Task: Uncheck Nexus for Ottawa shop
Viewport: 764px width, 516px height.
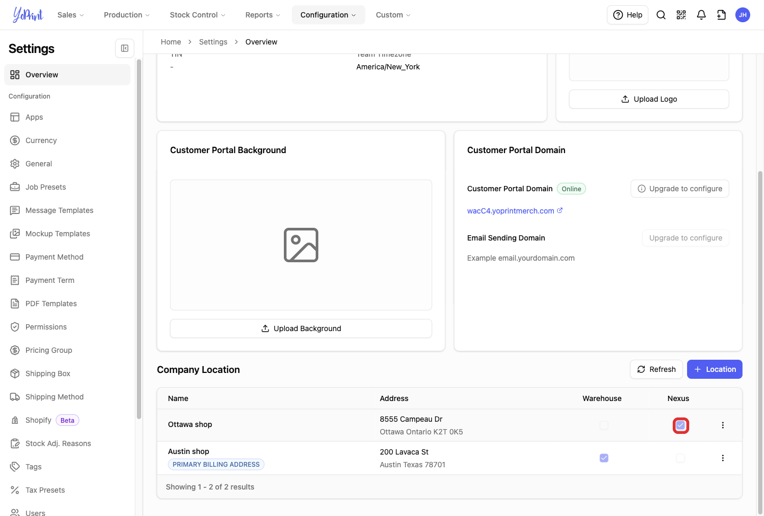Action: coord(681,425)
